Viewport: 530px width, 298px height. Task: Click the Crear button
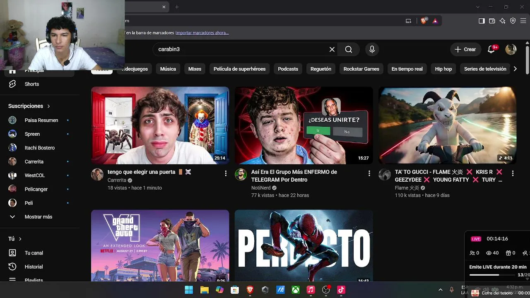point(466,49)
